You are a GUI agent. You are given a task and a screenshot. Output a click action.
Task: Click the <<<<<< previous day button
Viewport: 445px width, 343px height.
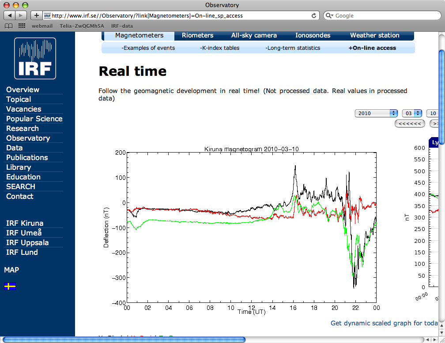click(410, 124)
